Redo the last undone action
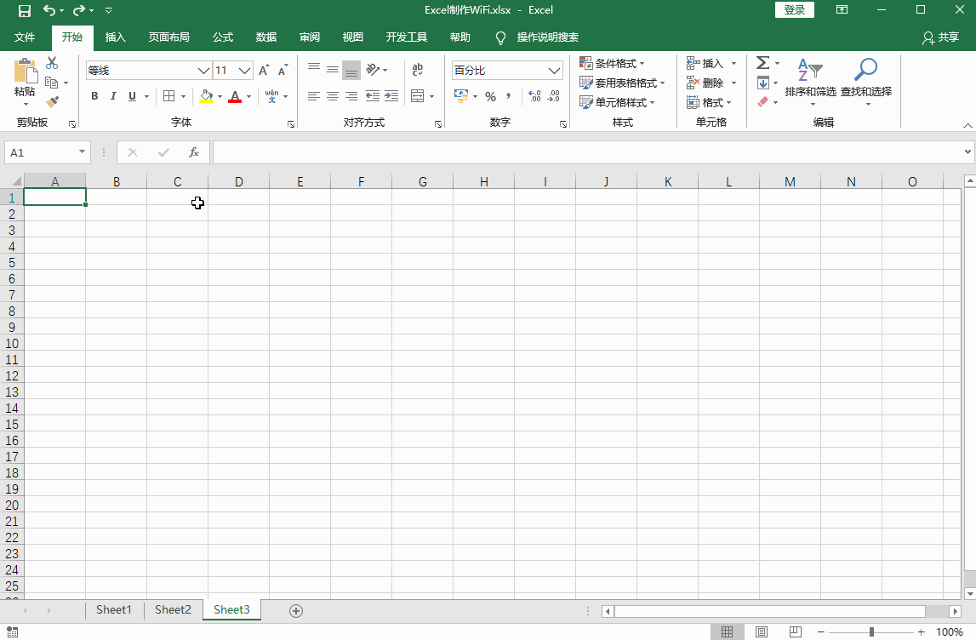976x640 pixels. click(x=79, y=10)
